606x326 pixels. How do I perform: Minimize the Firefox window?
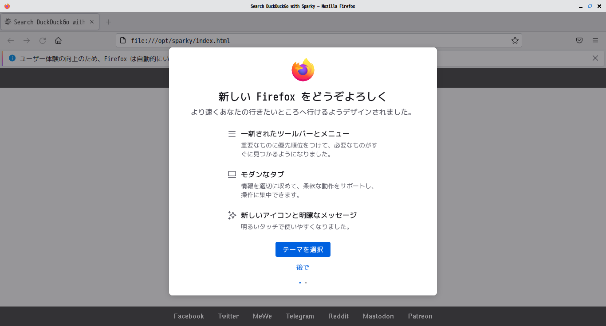click(x=581, y=7)
